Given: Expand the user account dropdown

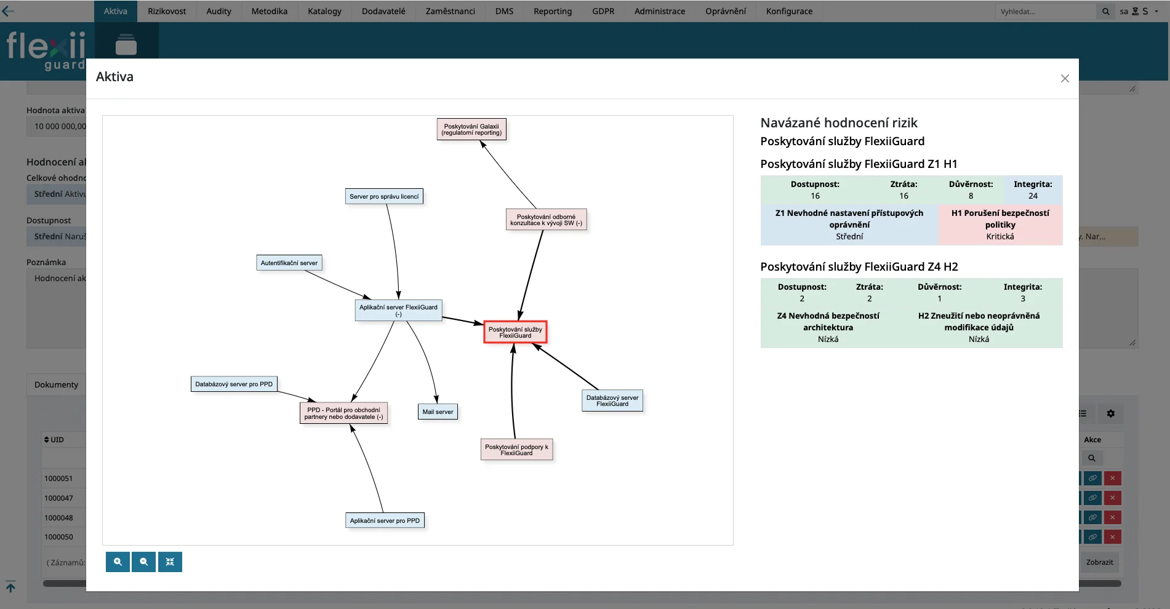Looking at the screenshot, I should click(x=1139, y=11).
